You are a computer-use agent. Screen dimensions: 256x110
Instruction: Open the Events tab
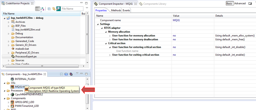tap(126, 10)
